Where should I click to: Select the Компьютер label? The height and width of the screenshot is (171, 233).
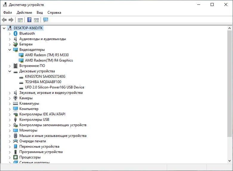pos(29,109)
